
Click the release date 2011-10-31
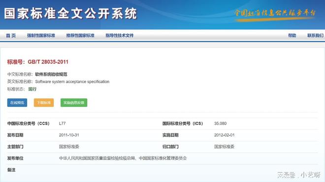pyautogui.click(x=69, y=135)
